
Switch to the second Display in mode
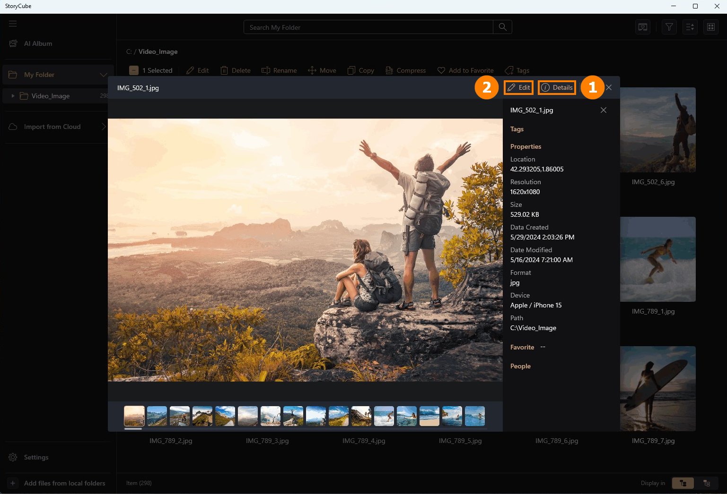[x=707, y=483]
